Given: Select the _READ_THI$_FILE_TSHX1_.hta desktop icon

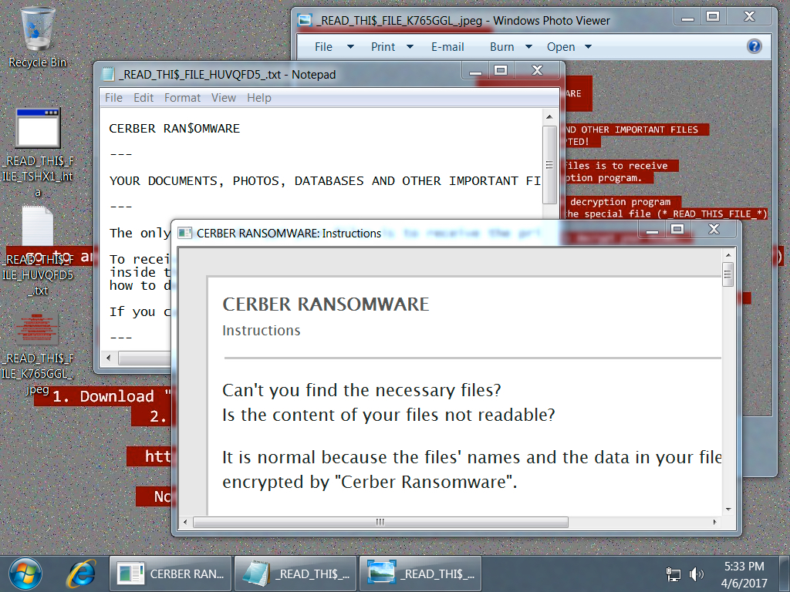Looking at the screenshot, I should 37,153.
